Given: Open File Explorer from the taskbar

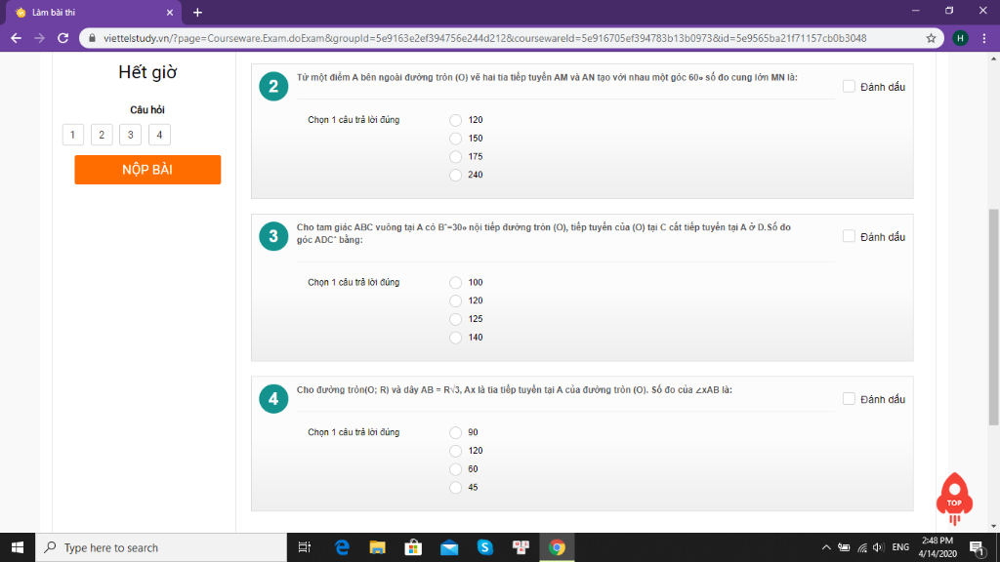Looking at the screenshot, I should click(x=378, y=547).
